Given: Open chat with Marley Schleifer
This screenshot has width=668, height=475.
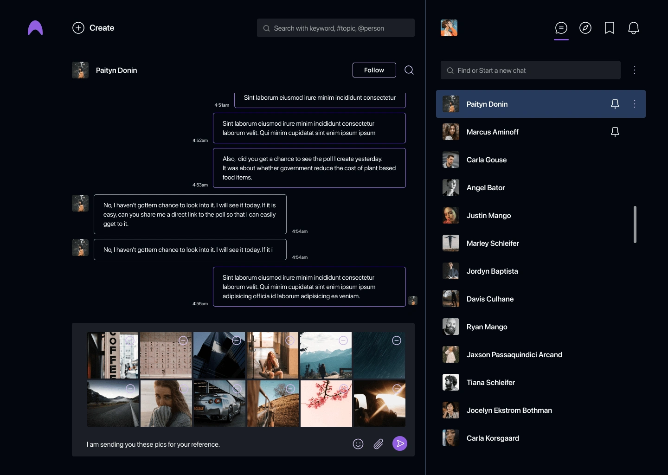Looking at the screenshot, I should pyautogui.click(x=541, y=243).
